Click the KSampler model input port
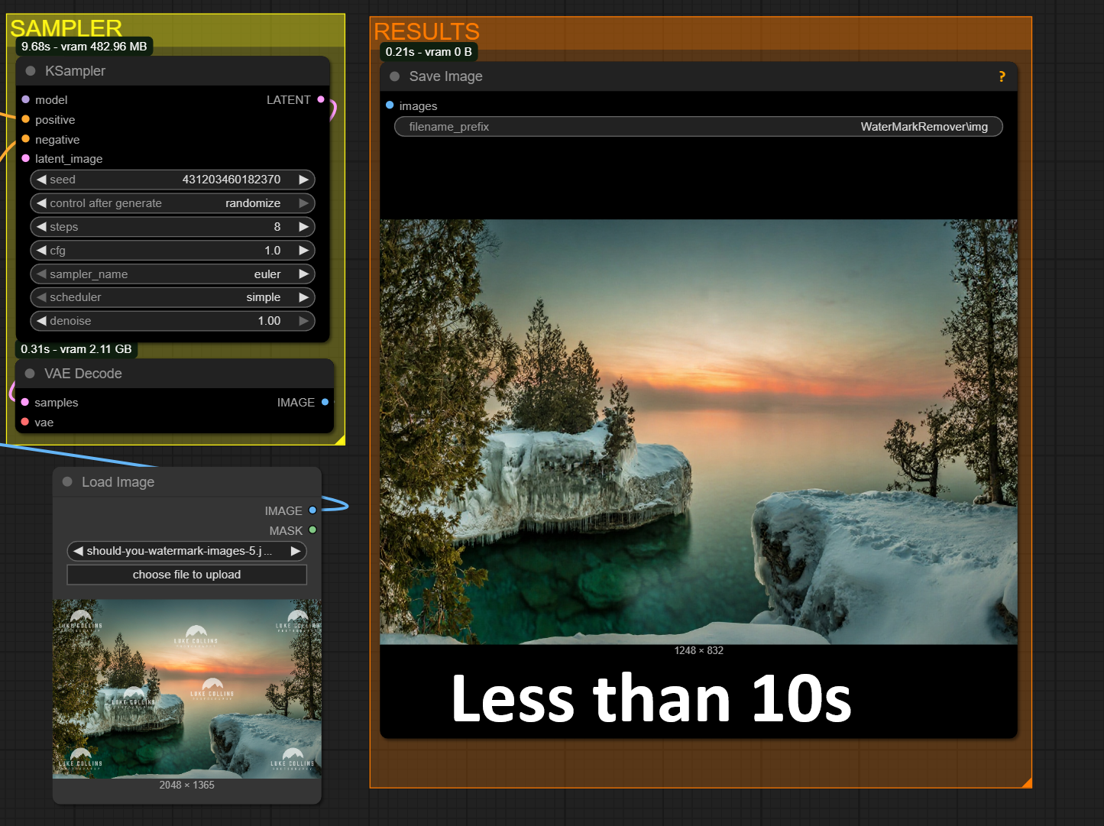1104x826 pixels. (x=26, y=99)
